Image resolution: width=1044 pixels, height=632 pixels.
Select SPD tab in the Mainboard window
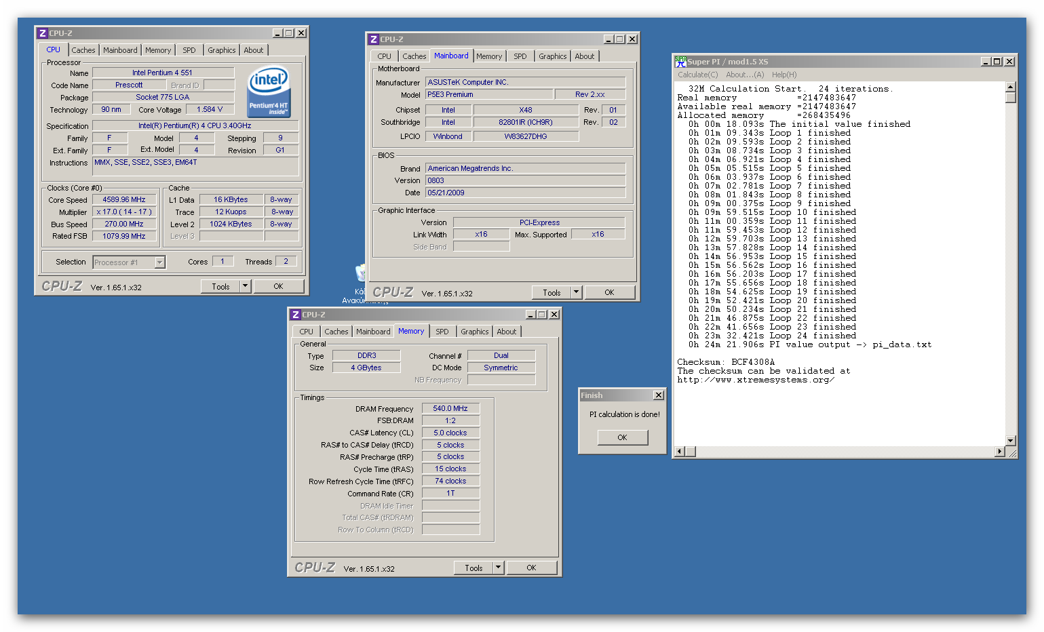point(520,56)
